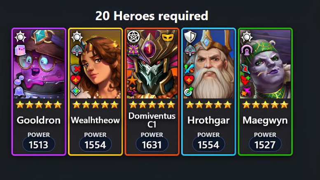Image resolution: width=320 pixels, height=180 pixels.
Task: Click the shield class icon on Hrothgar
Action: point(190,37)
